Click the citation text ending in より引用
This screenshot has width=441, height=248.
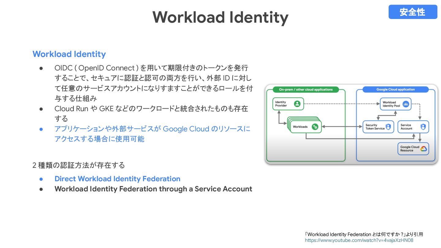[x=364, y=234]
